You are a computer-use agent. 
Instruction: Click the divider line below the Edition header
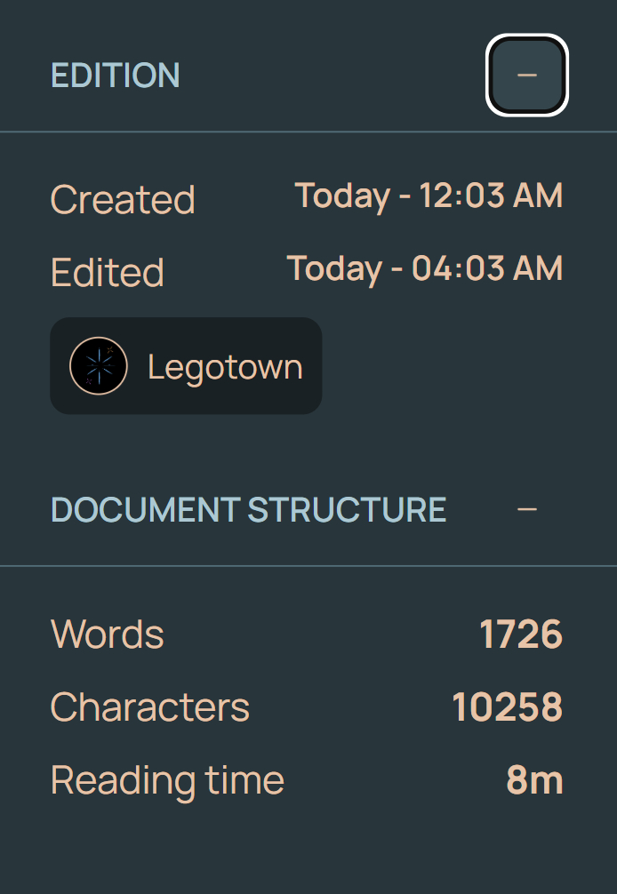pos(308,132)
